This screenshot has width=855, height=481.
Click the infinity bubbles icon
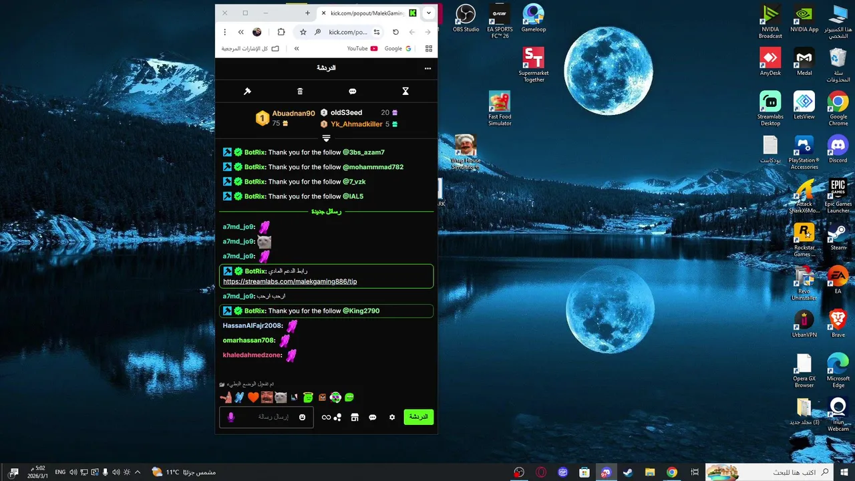click(332, 418)
